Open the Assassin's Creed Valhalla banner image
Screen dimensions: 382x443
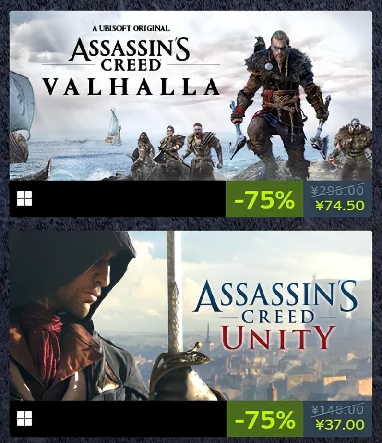pos(191,96)
